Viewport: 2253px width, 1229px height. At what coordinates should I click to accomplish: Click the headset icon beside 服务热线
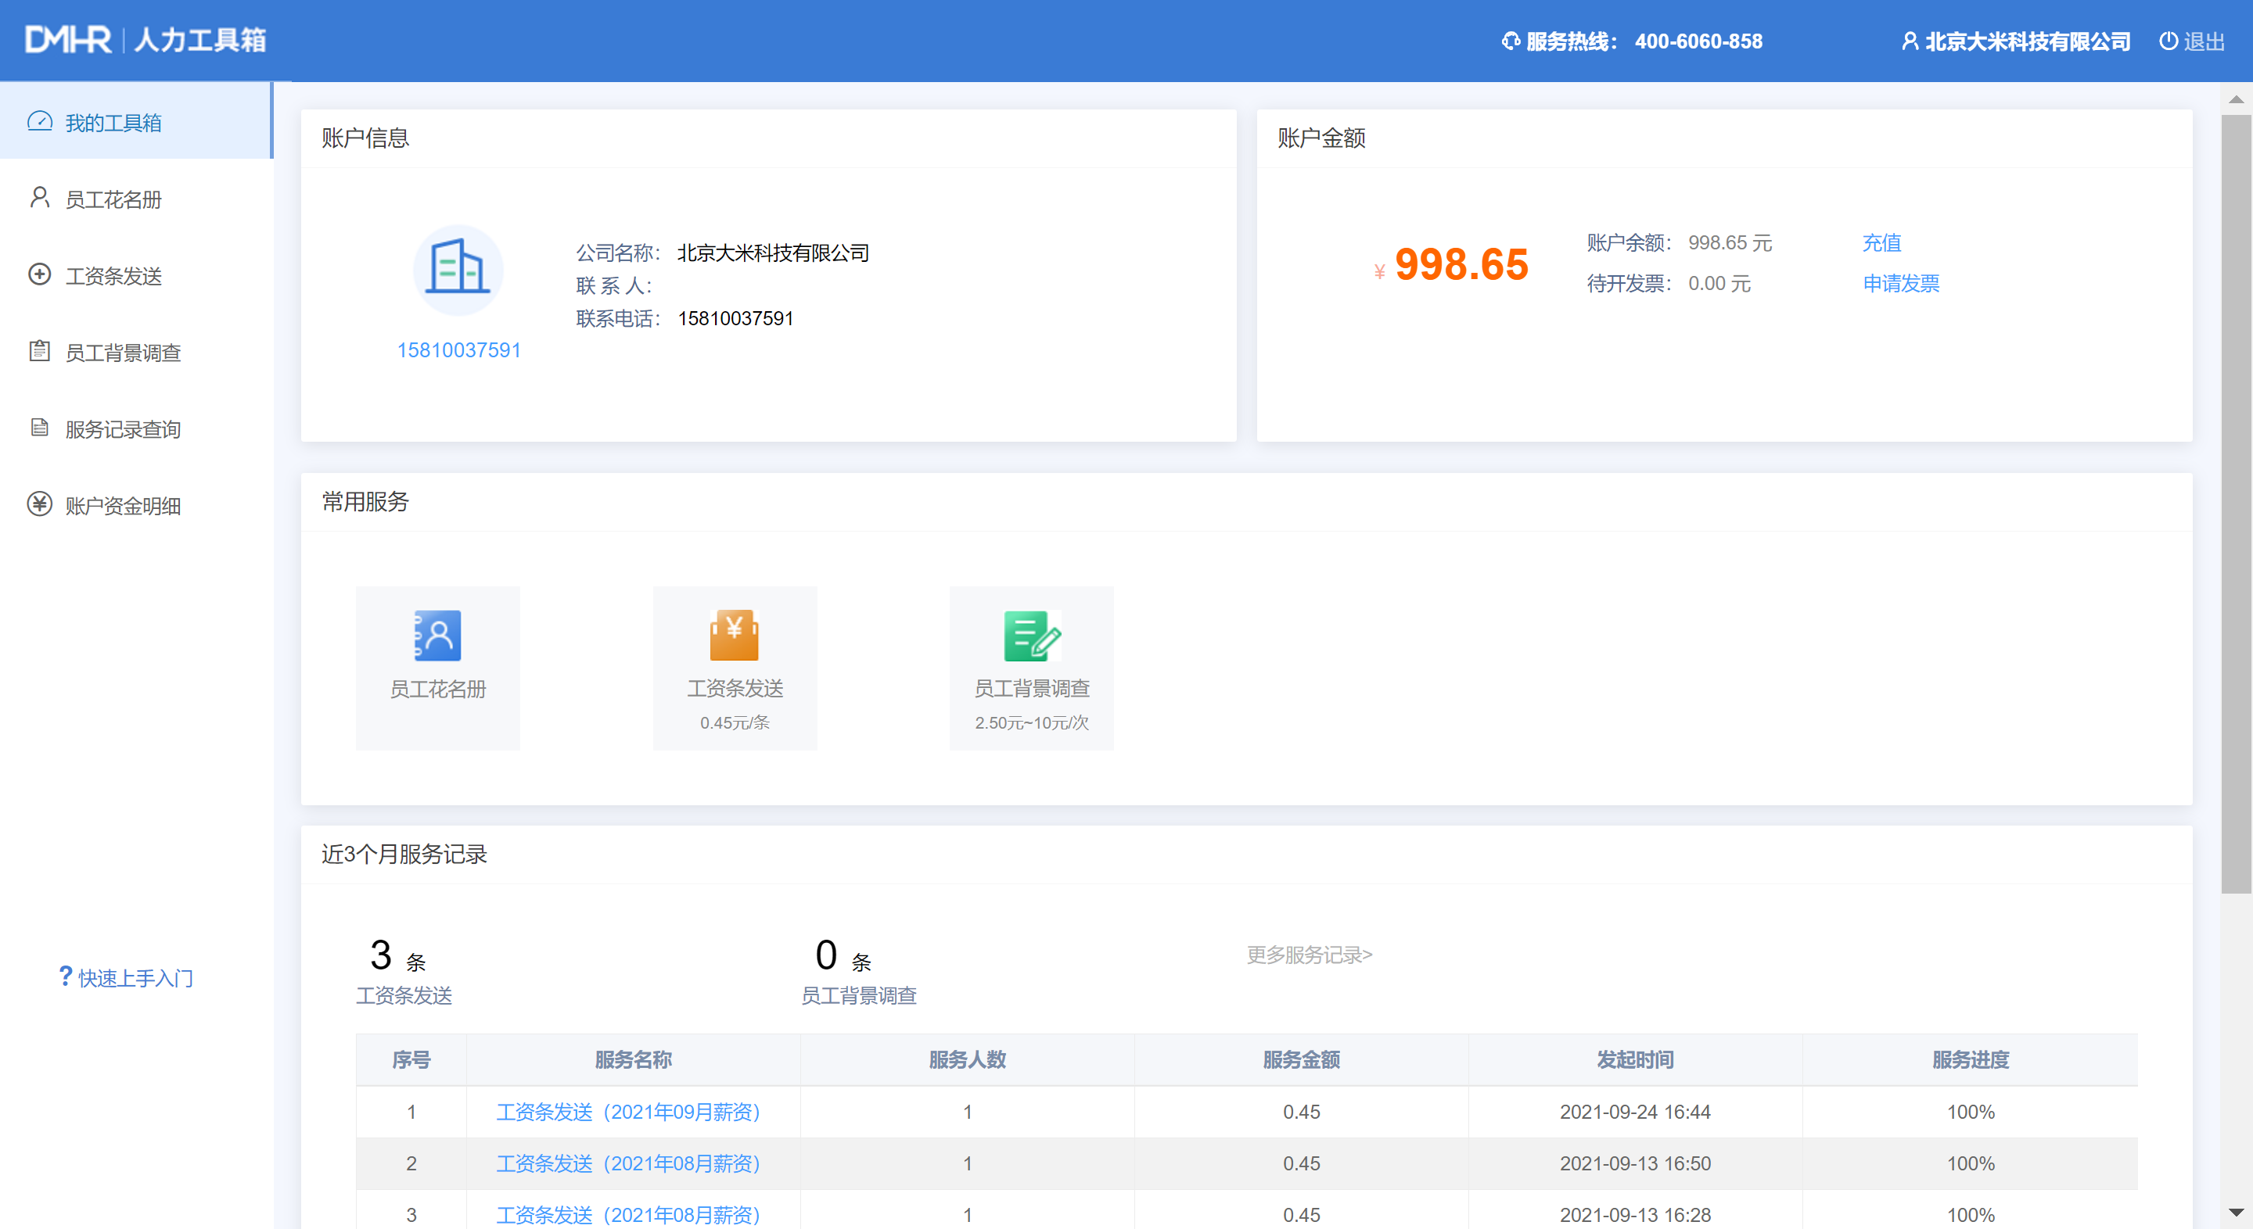click(1511, 41)
